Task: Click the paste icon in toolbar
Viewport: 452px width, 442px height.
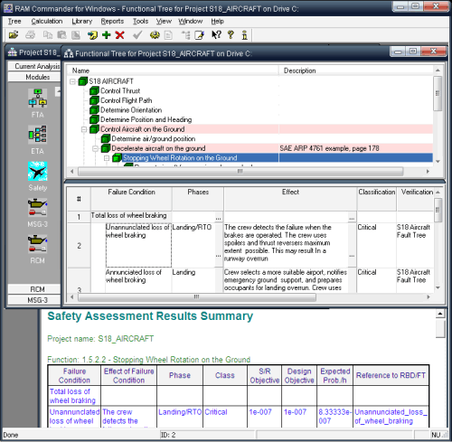Action: click(61, 35)
